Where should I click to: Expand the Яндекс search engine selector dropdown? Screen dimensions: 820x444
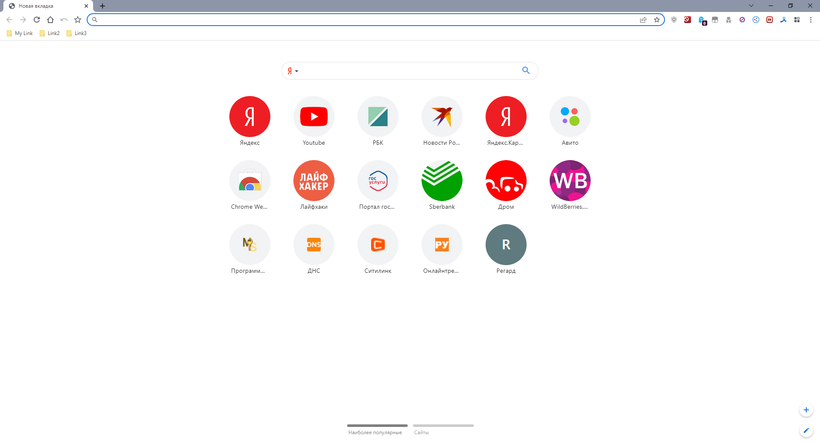tap(293, 71)
